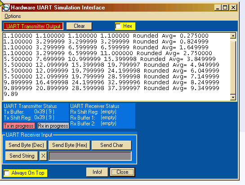Minimize the UART Simulation window
The image size is (245, 185).
[218, 8]
